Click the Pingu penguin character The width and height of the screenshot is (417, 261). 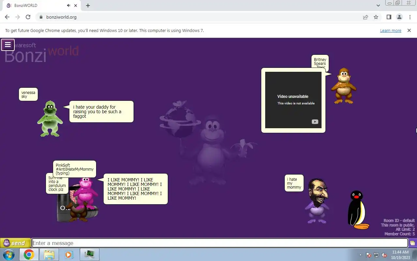358,210
